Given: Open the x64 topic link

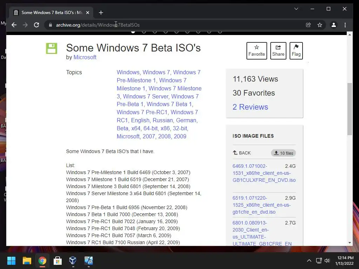Looking at the screenshot, I should (136, 128).
